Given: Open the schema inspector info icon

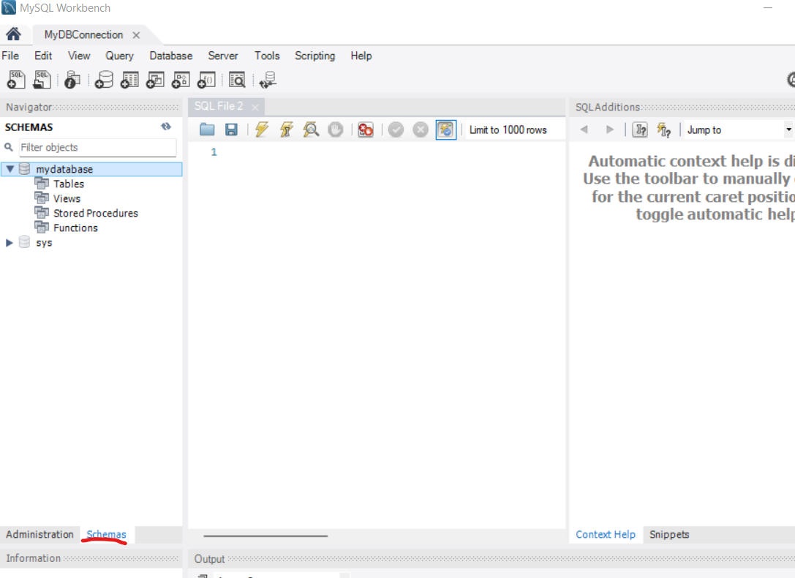Looking at the screenshot, I should coord(72,80).
